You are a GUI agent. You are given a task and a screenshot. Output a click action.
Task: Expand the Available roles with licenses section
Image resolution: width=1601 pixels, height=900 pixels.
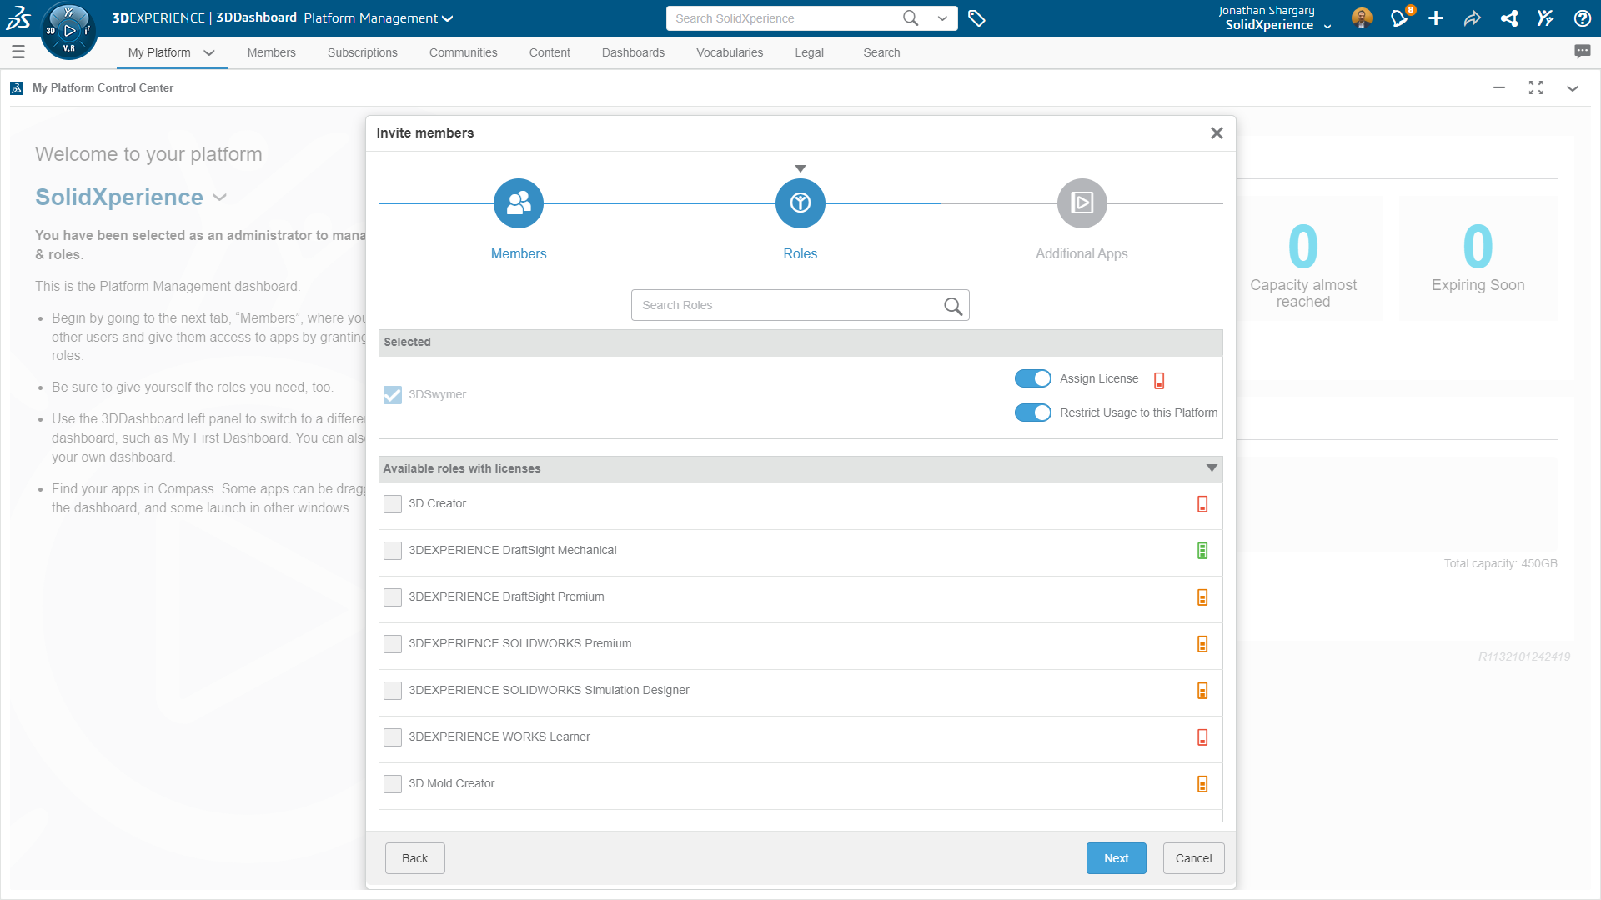pos(1212,467)
